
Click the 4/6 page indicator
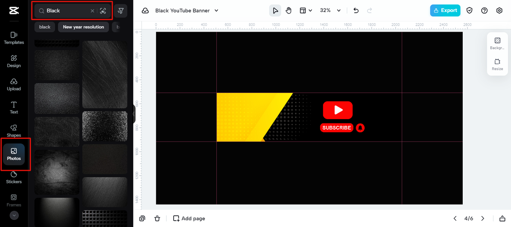pyautogui.click(x=469, y=218)
